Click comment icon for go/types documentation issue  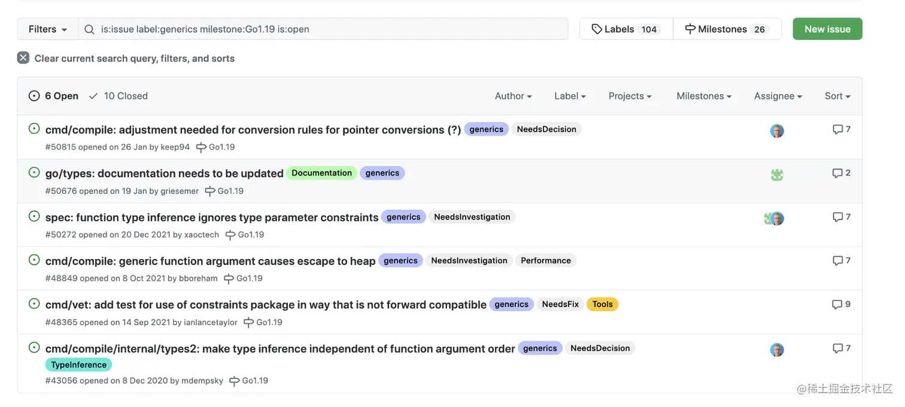pyautogui.click(x=837, y=173)
